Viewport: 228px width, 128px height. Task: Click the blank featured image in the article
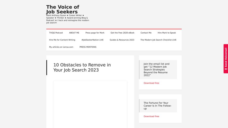point(90,104)
